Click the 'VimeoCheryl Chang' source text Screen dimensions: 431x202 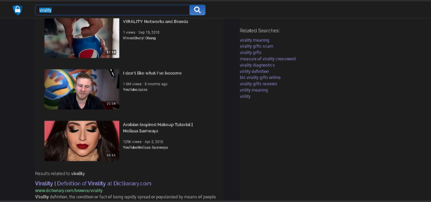coord(139,38)
